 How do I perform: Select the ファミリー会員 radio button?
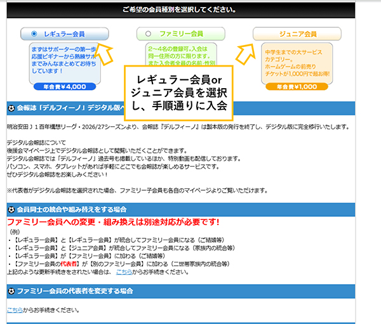click(149, 34)
